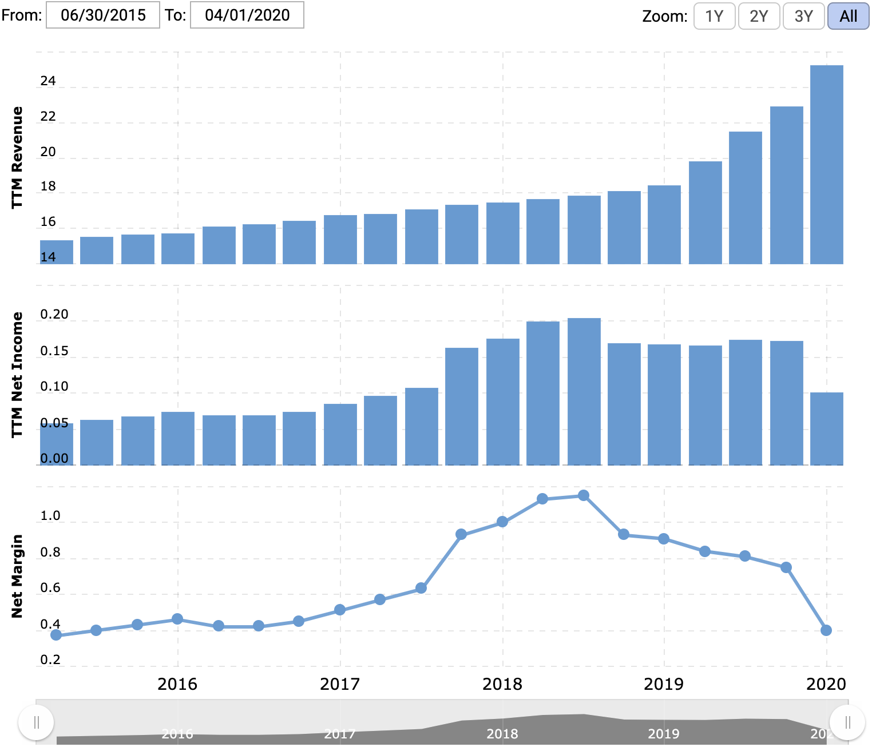Select the 3Y zoom button
The width and height of the screenshot is (872, 747).
point(803,16)
